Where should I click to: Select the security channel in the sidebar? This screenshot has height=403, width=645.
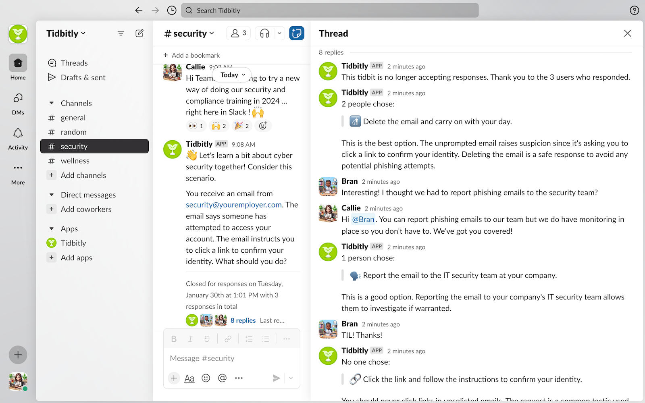click(x=94, y=146)
